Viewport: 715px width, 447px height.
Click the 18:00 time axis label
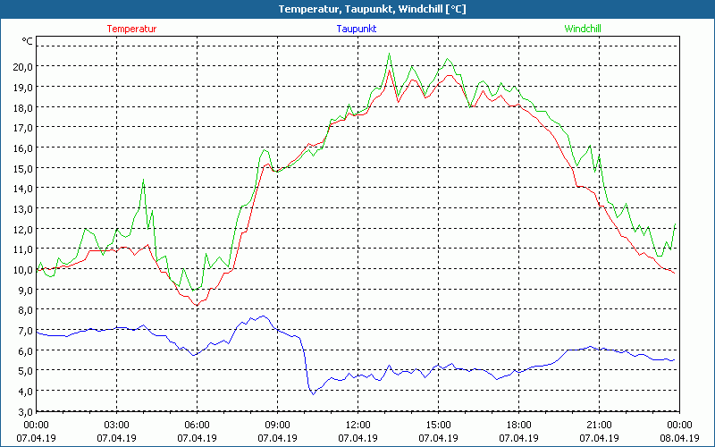(519, 426)
